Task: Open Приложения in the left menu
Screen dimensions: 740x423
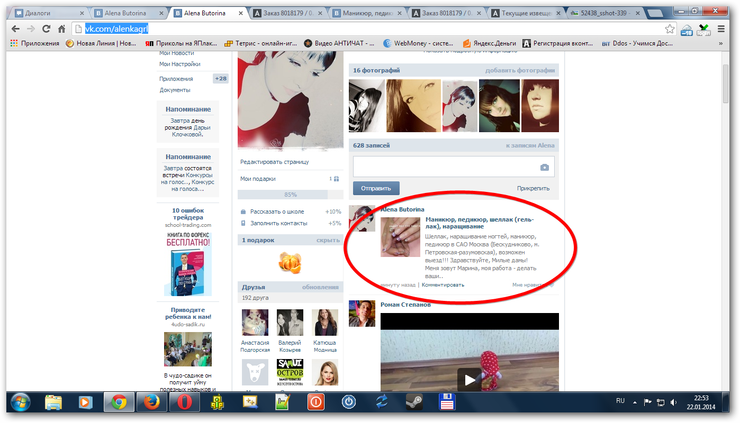Action: pos(176,79)
